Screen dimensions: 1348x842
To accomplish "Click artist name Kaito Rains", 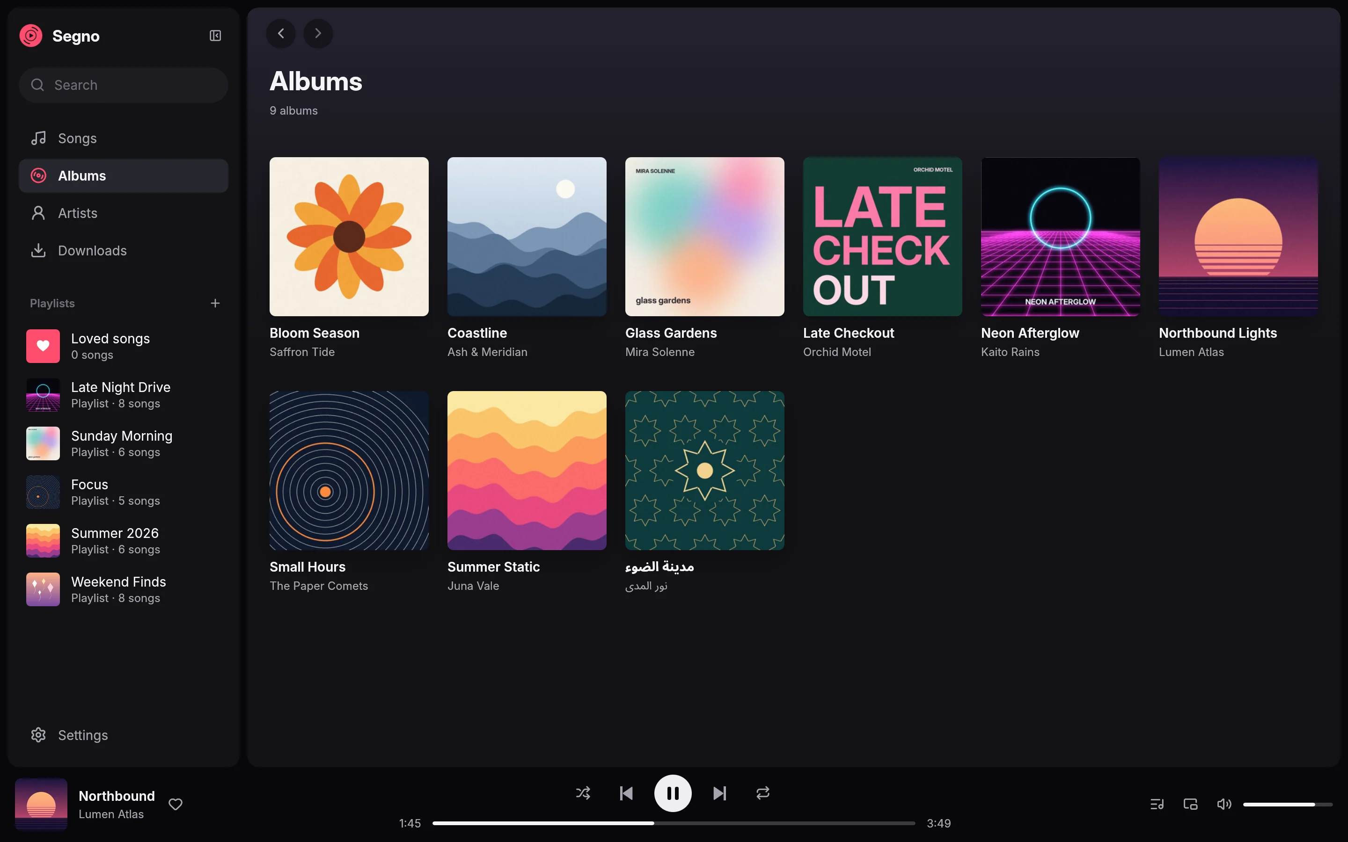I will click(1010, 352).
